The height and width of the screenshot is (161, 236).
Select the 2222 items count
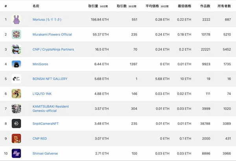(x=206, y=20)
